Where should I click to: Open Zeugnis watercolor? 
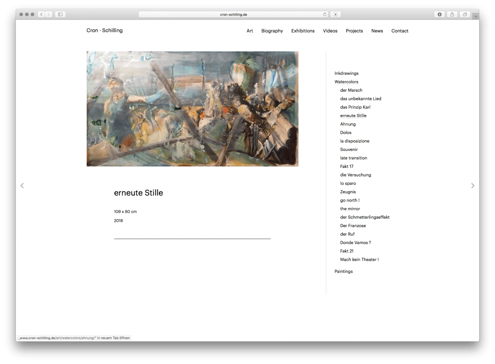348,192
